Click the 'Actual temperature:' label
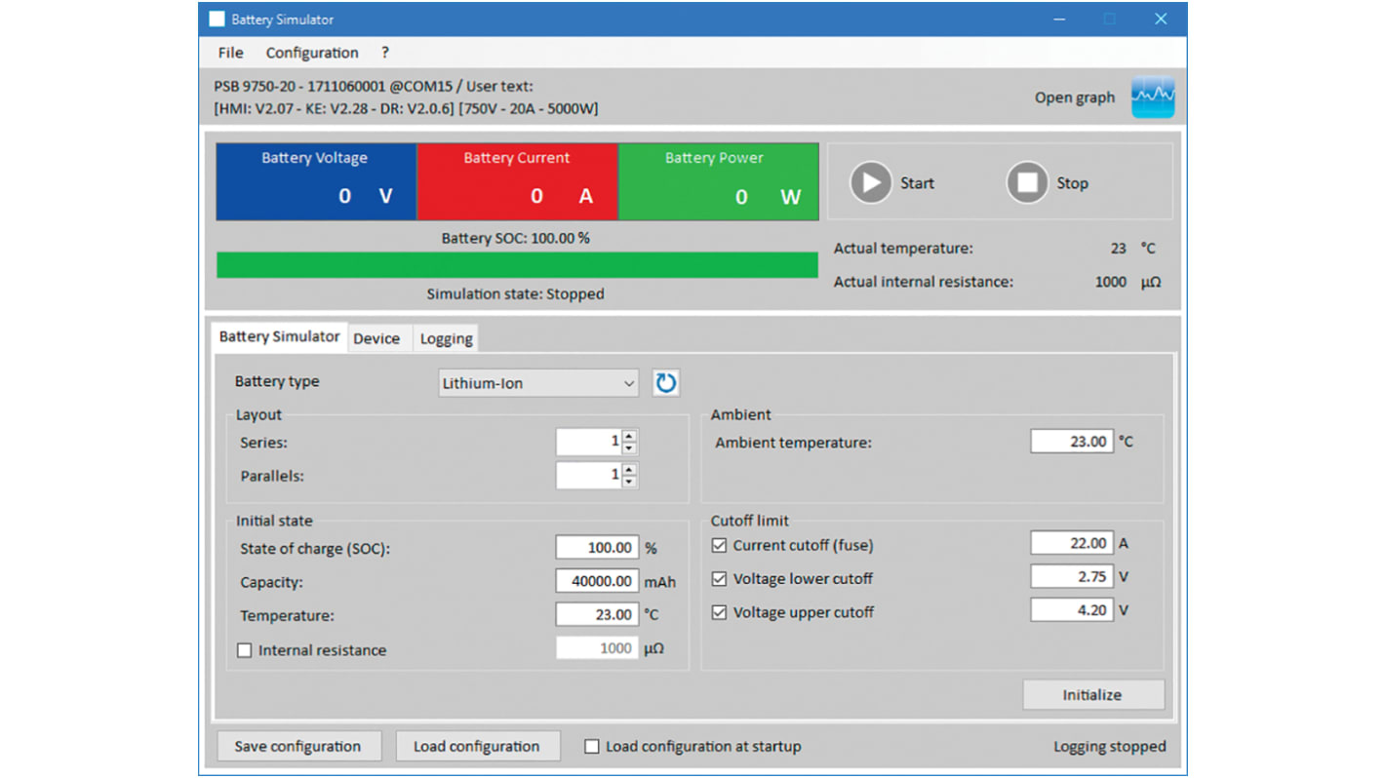Screen dimensions: 1385x778 (903, 249)
